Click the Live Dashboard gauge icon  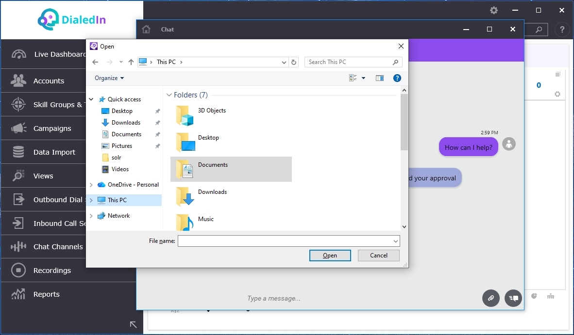point(18,54)
